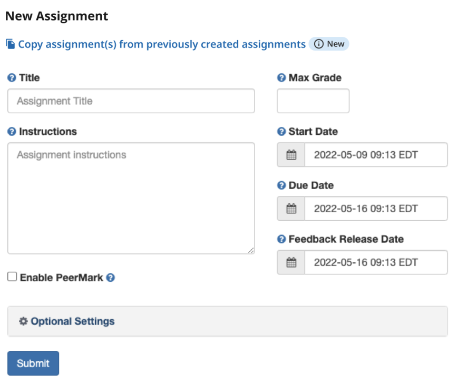
Task: Click the help icon beside Max Grade
Action: pos(282,78)
